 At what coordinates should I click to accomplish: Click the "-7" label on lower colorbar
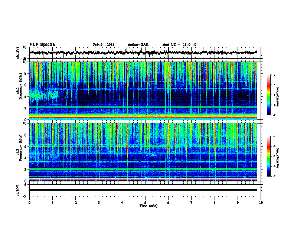click(x=274, y=176)
